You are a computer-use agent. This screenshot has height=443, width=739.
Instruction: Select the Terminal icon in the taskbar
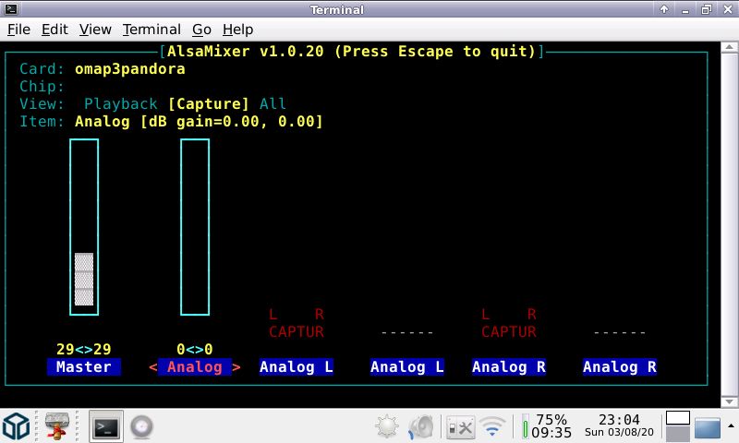pyautogui.click(x=106, y=426)
